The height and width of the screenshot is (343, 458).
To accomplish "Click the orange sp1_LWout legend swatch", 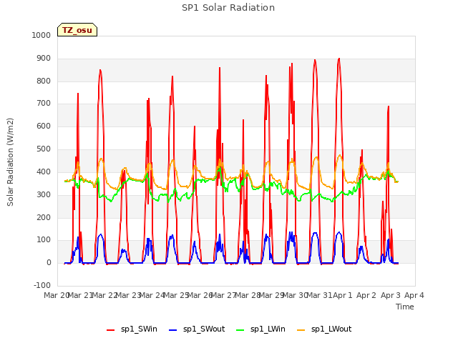I will coord(301,330).
